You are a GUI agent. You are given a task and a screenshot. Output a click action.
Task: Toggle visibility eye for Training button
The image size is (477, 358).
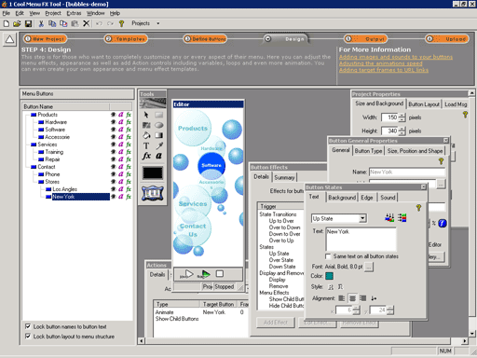click(114, 152)
